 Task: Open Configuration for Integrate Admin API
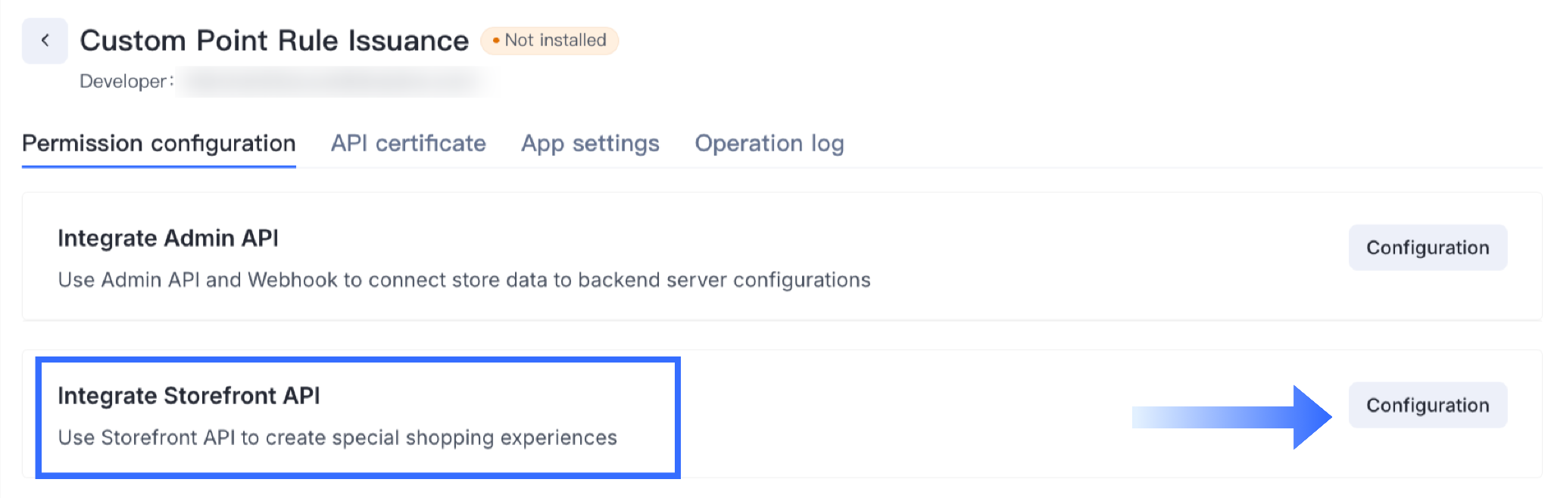coord(1427,247)
